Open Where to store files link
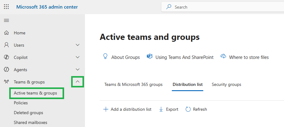This screenshot has width=284, height=127. (249, 57)
